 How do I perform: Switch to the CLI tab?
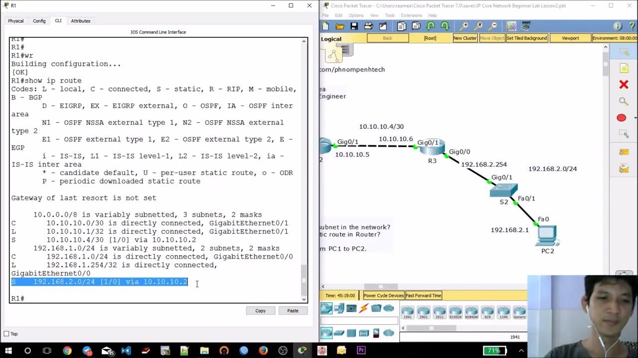(58, 21)
